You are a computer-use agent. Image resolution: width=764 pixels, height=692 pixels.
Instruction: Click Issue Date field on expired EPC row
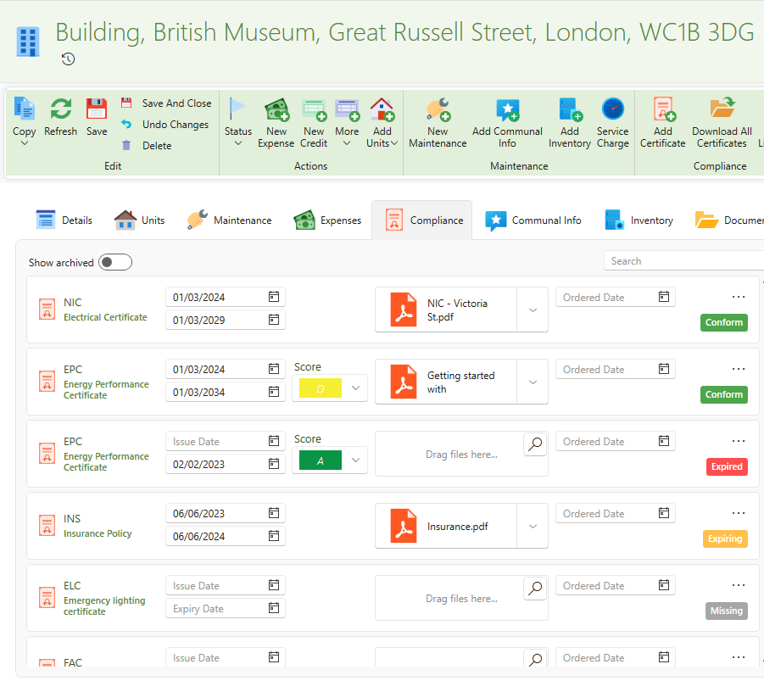pos(225,441)
